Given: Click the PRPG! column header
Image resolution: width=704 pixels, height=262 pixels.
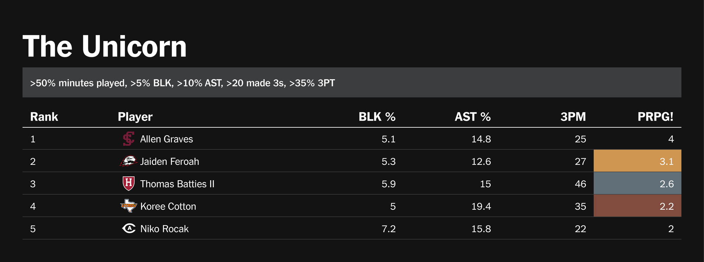Looking at the screenshot, I should (x=655, y=117).
